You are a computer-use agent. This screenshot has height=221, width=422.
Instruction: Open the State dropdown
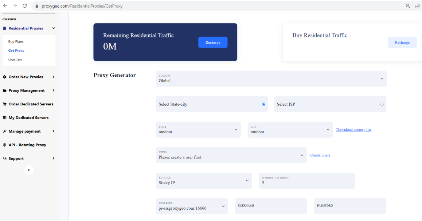pos(198,130)
